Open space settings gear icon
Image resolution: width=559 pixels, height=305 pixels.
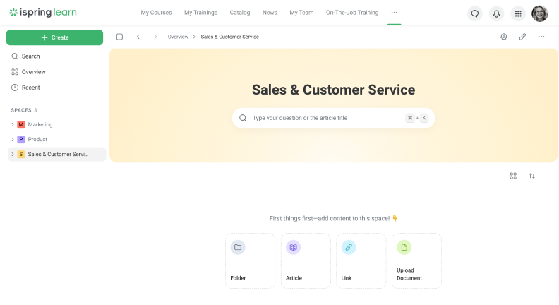click(x=504, y=37)
